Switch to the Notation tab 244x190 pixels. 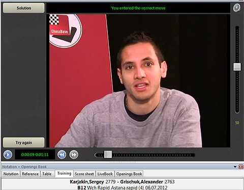(11, 174)
